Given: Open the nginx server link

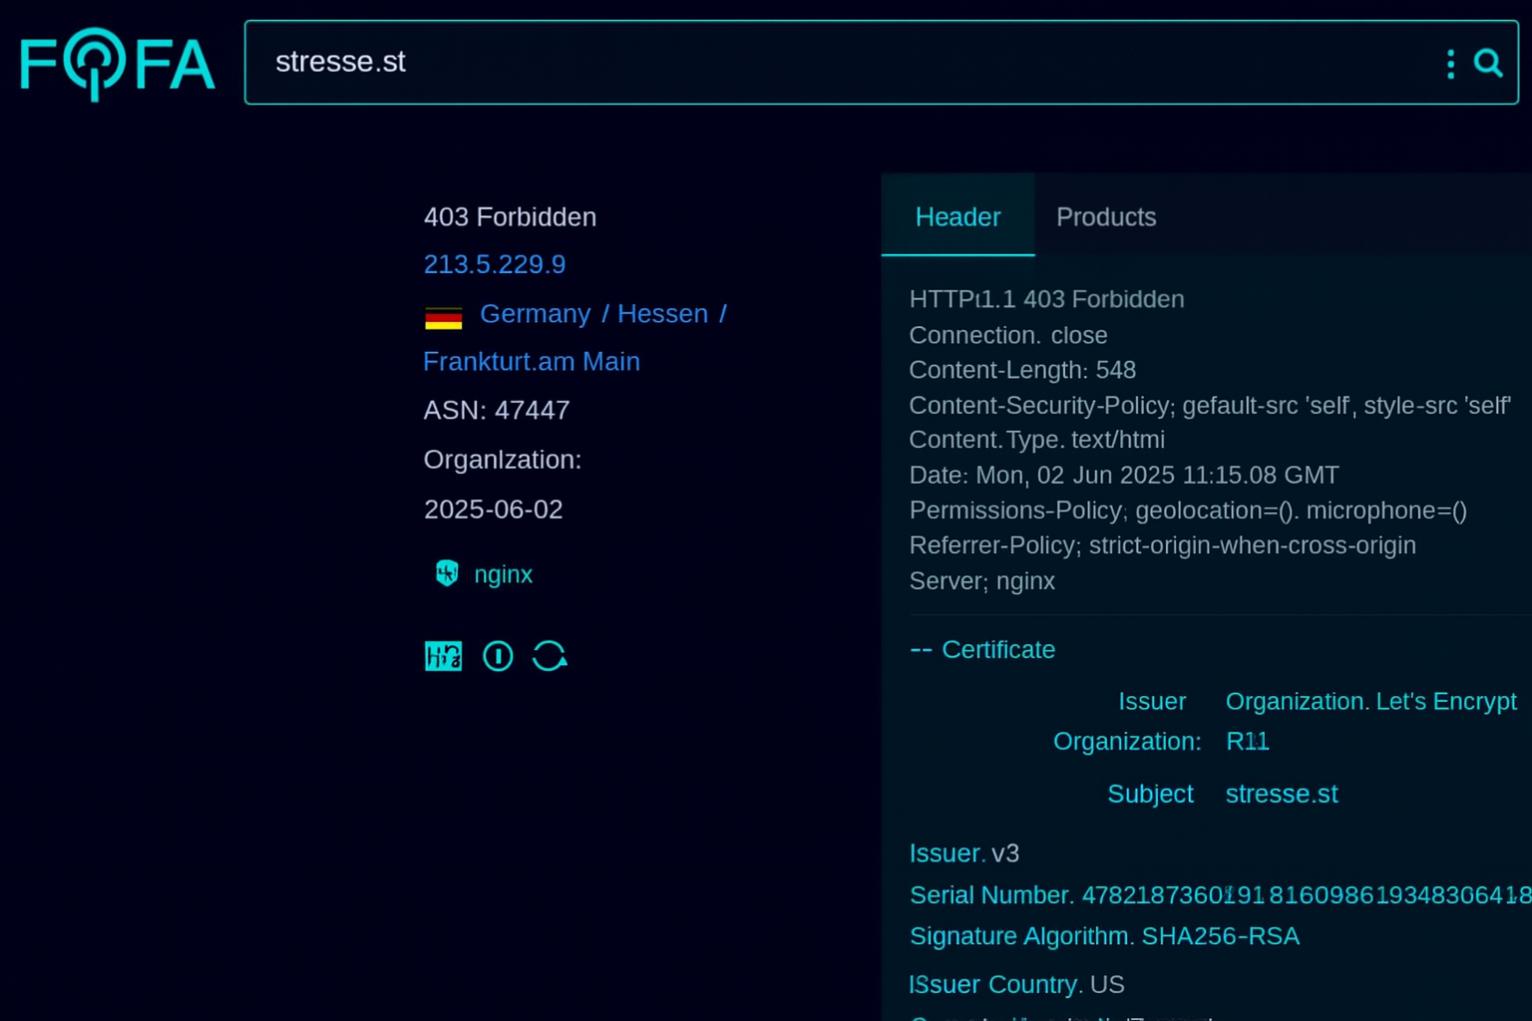Looking at the screenshot, I should 503,573.
